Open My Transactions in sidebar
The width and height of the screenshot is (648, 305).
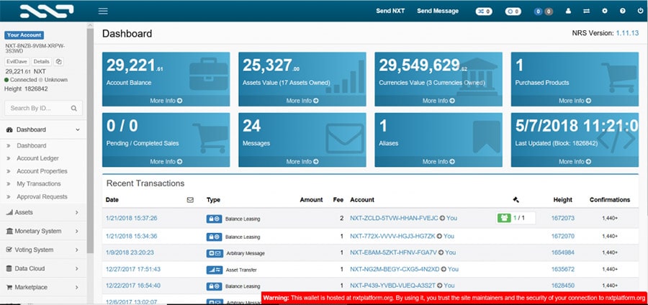pyautogui.click(x=39, y=184)
